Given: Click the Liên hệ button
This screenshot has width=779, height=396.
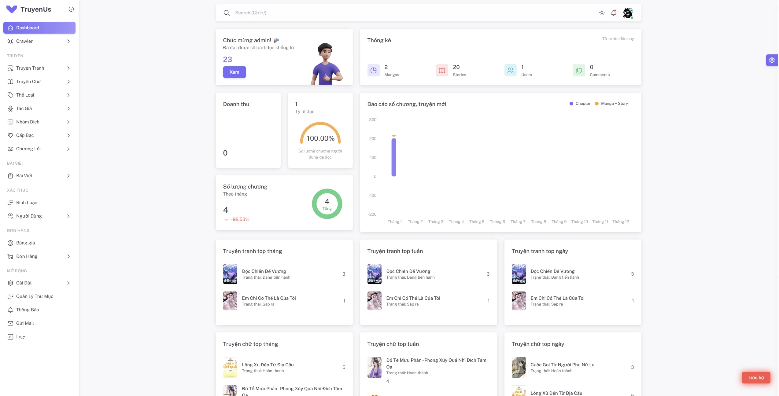Looking at the screenshot, I should (x=756, y=377).
